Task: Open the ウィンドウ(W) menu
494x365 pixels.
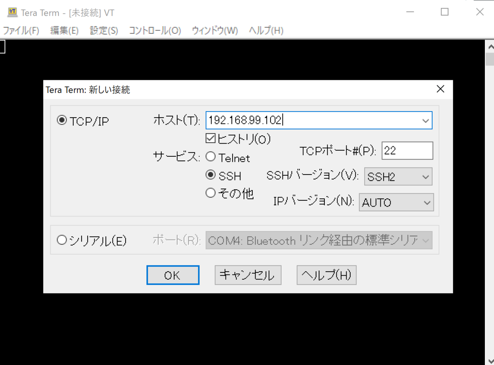Action: (215, 30)
